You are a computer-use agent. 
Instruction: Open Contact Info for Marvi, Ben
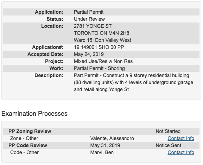coord(181,152)
